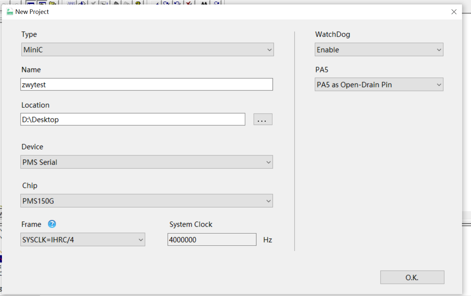
Task: Close the New Project dialog
Action: (x=454, y=12)
